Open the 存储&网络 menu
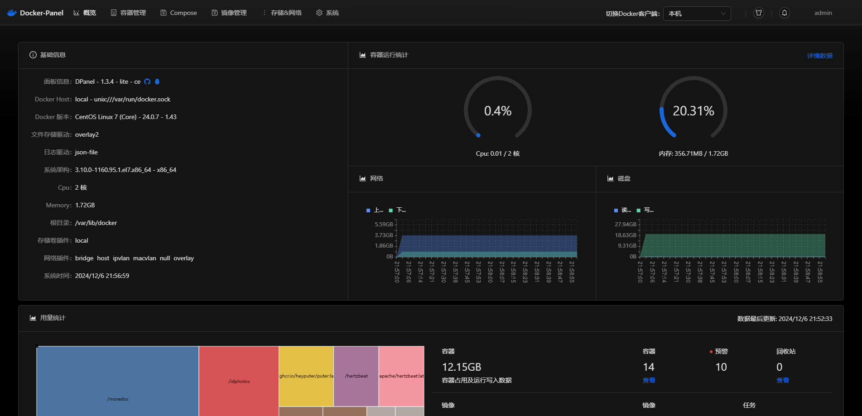The height and width of the screenshot is (416, 862). (x=282, y=13)
